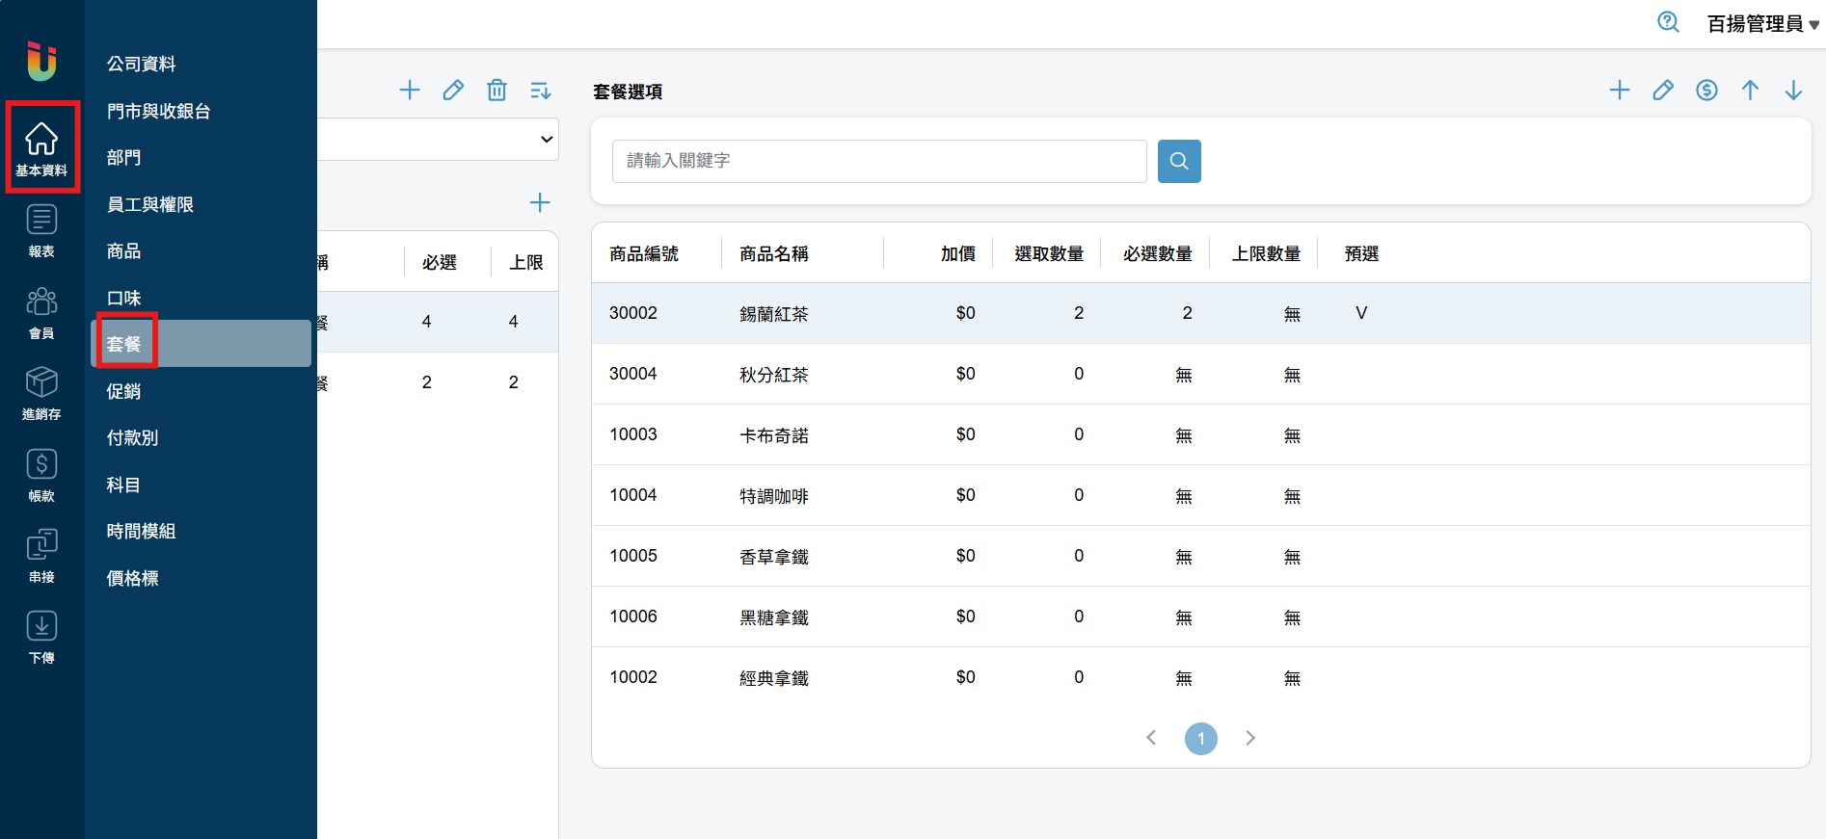Click the blue search magnifier button
The height and width of the screenshot is (839, 1826).
pos(1178,161)
